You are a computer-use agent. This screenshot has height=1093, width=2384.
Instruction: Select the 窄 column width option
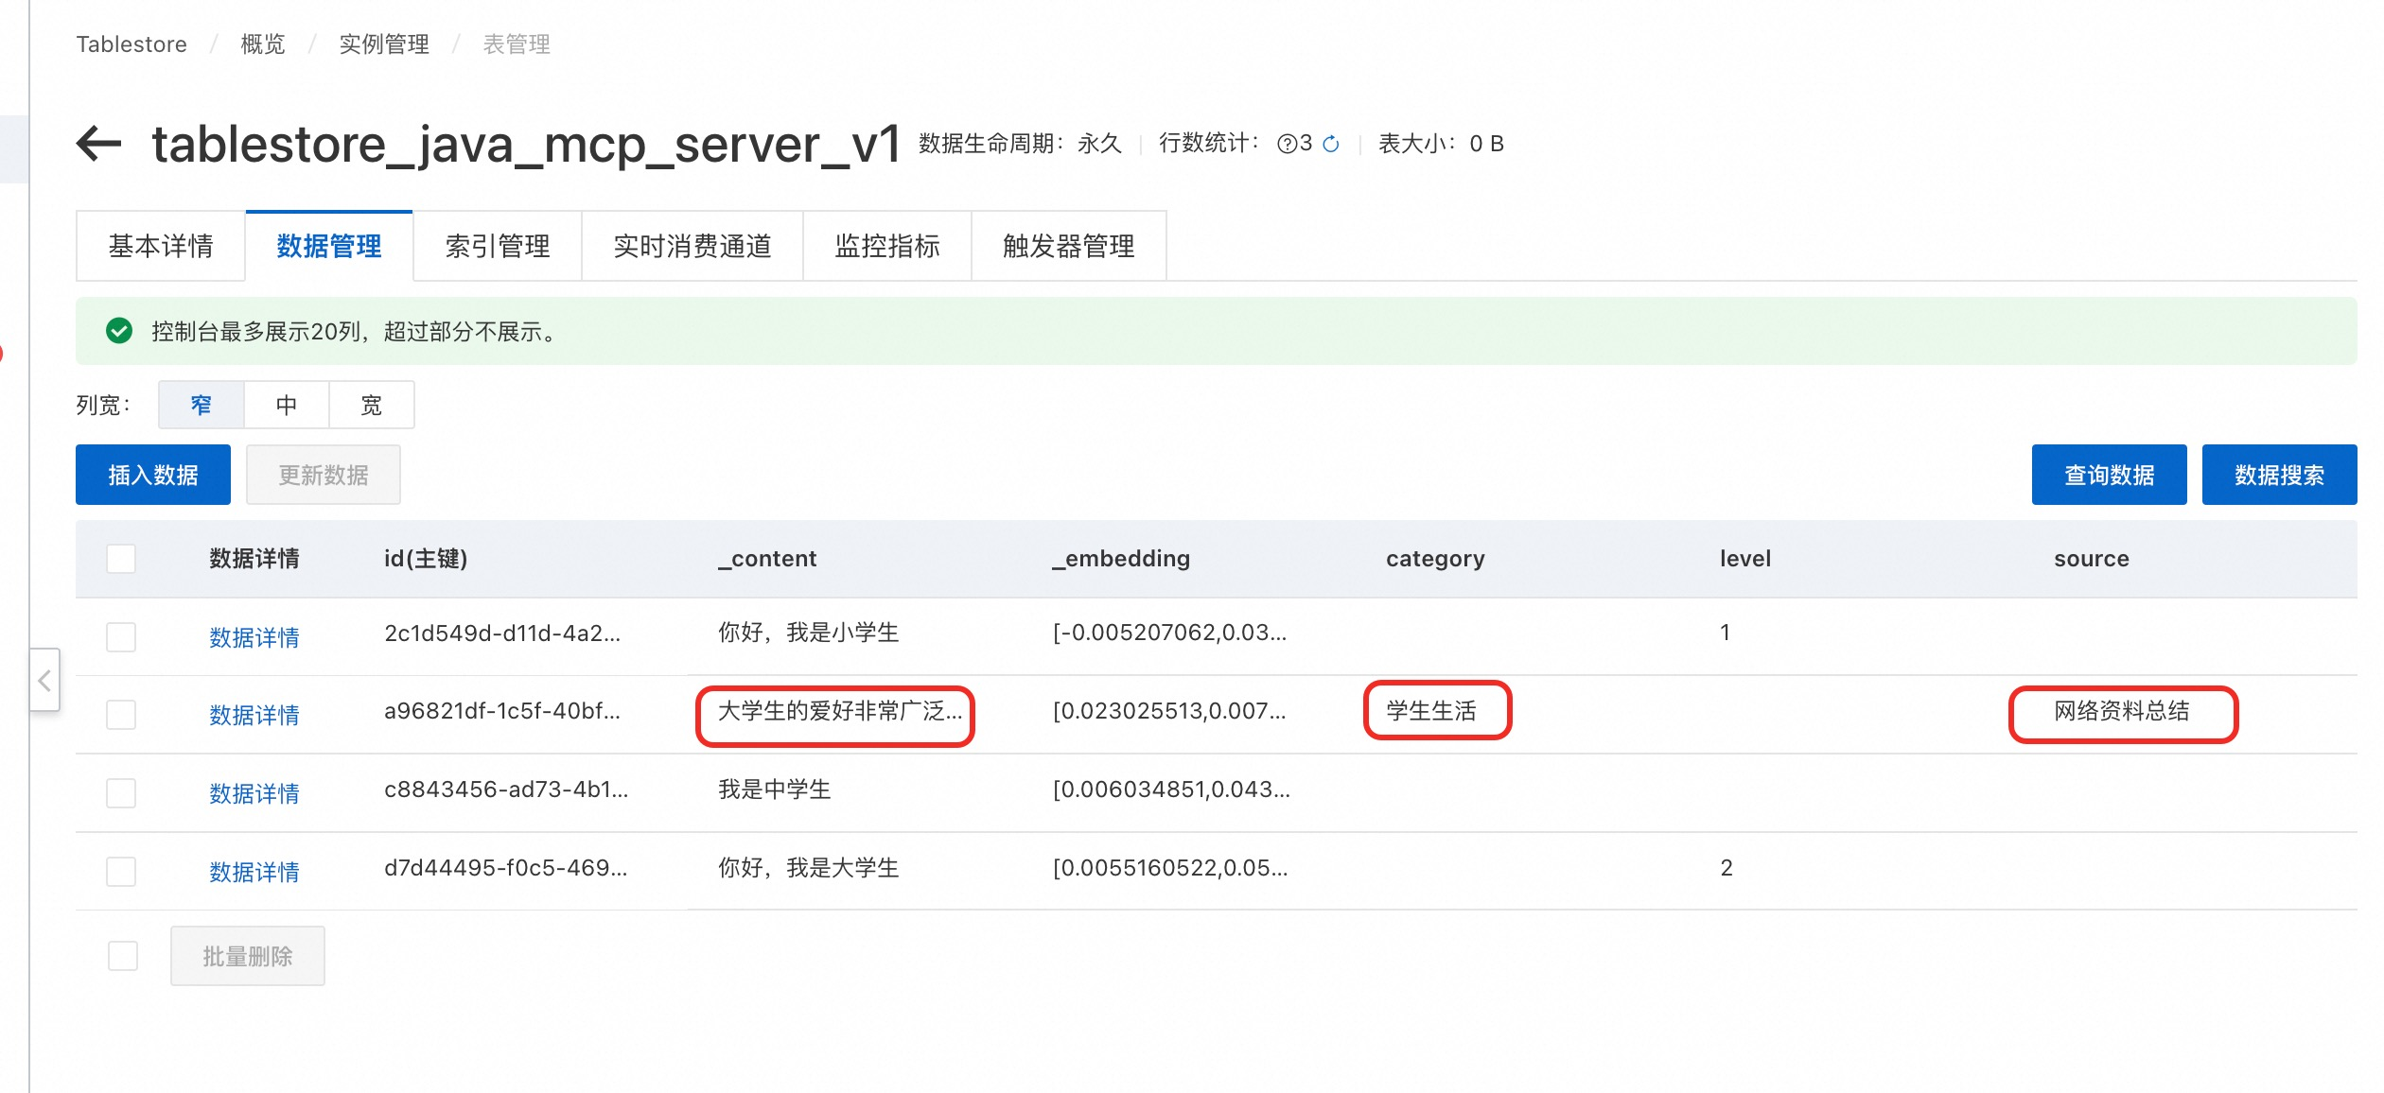(x=200, y=405)
